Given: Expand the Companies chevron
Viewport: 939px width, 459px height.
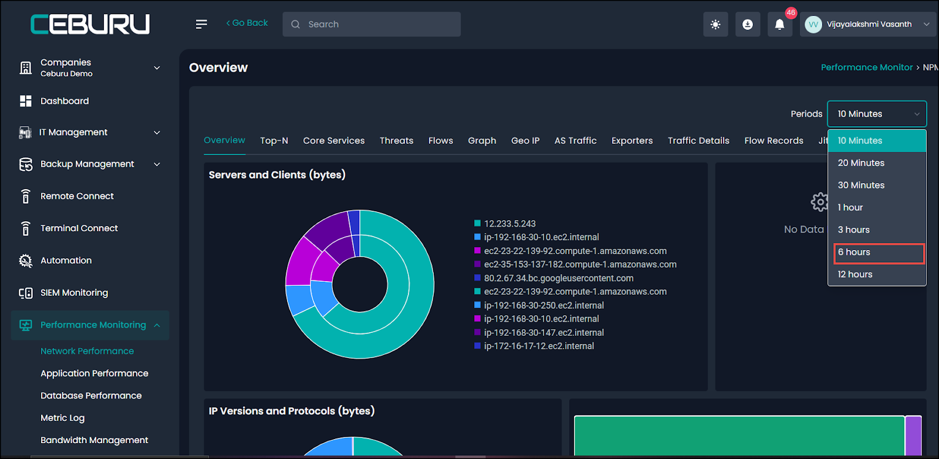Looking at the screenshot, I should pos(157,68).
